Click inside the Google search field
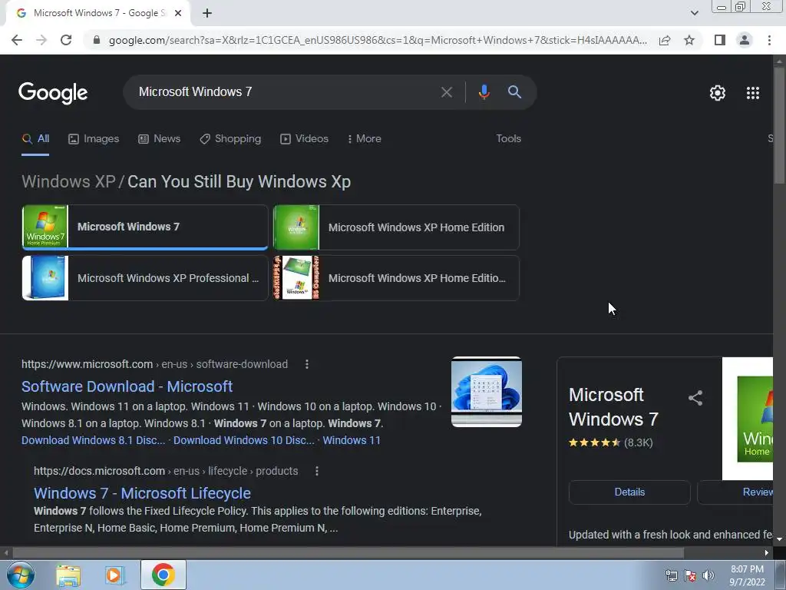 tap(286, 92)
